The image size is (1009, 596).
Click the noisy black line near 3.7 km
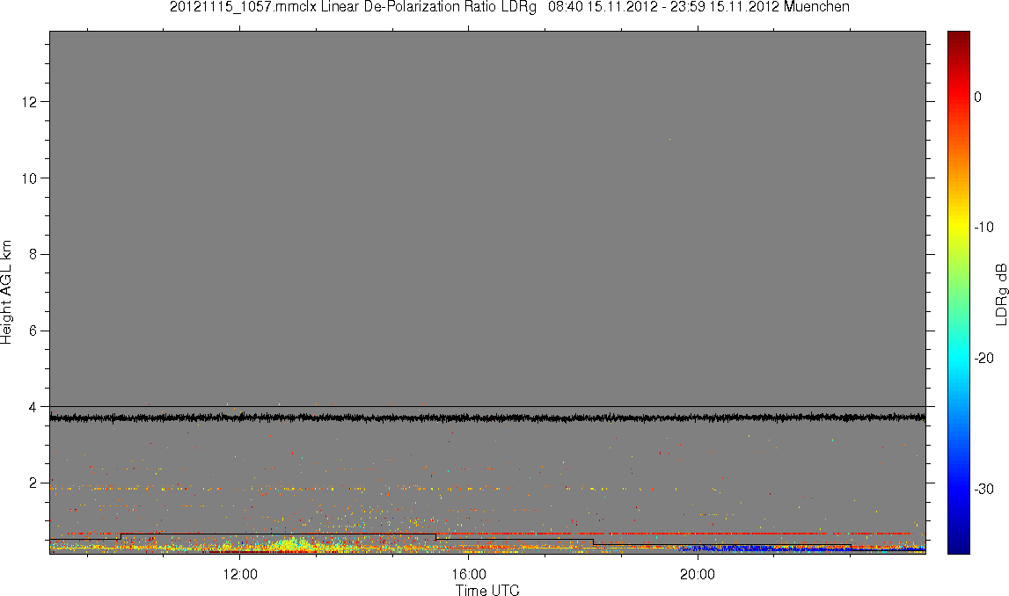487,418
